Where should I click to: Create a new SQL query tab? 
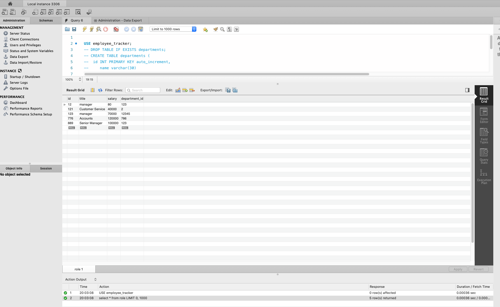5,12
